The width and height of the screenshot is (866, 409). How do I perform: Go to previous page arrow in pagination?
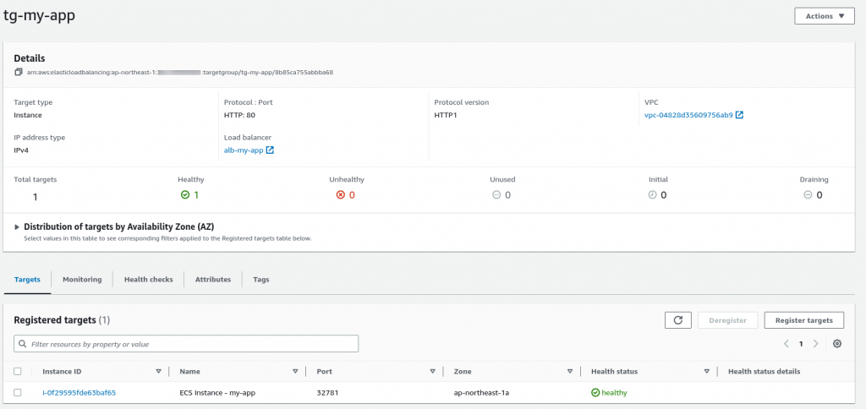pos(786,343)
